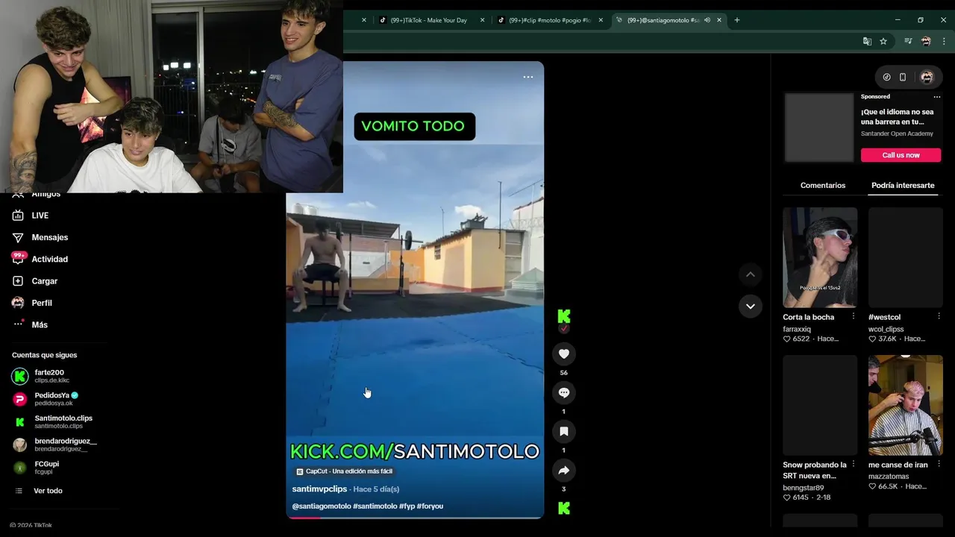Open video comments bubble icon
Viewport: 955px width, 537px height.
pos(564,393)
